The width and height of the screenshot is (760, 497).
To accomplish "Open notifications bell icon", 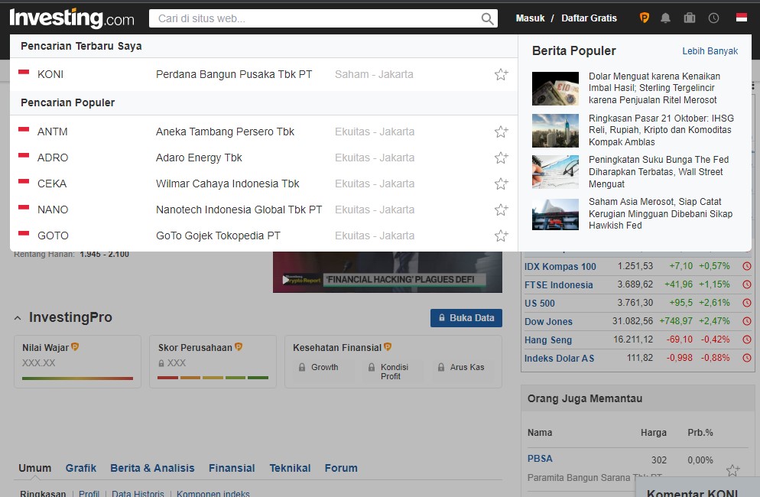I will (665, 18).
